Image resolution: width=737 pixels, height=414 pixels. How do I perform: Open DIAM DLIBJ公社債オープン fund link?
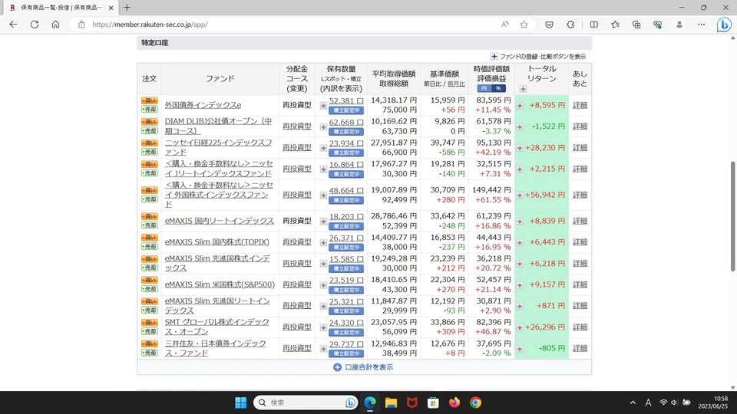[x=218, y=127]
